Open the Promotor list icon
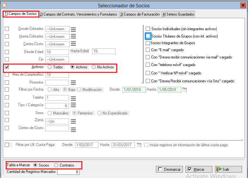 click(73, 83)
